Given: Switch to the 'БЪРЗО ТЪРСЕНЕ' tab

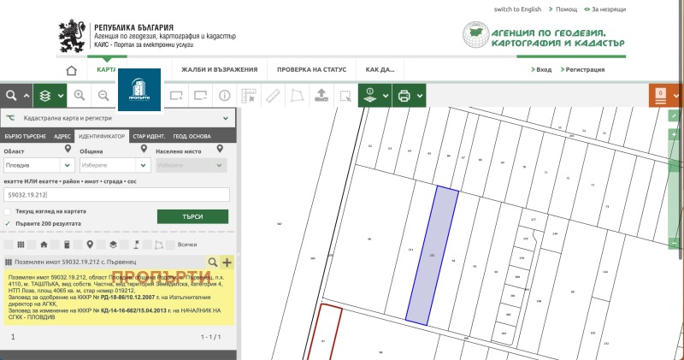Looking at the screenshot, I should [24, 136].
